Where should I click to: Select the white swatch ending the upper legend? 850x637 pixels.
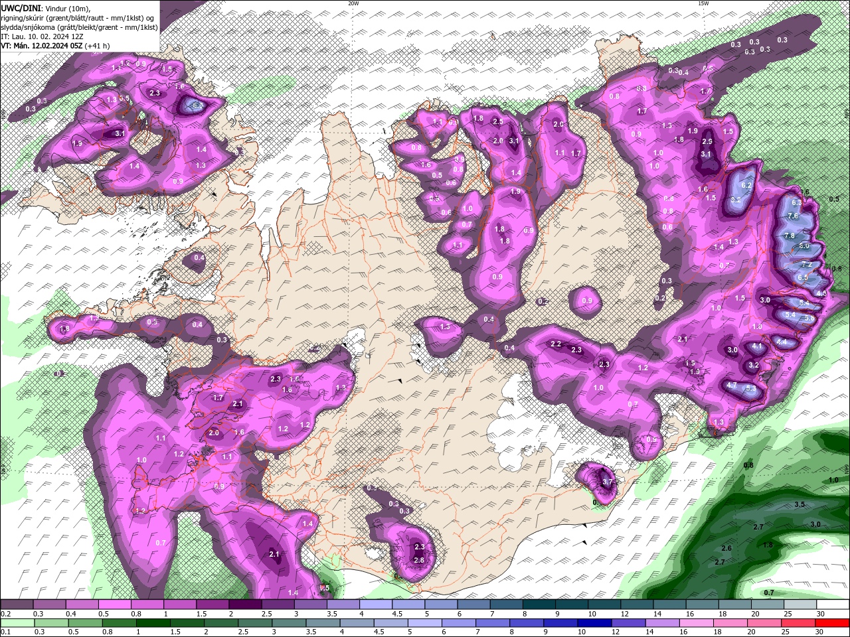coord(833,604)
